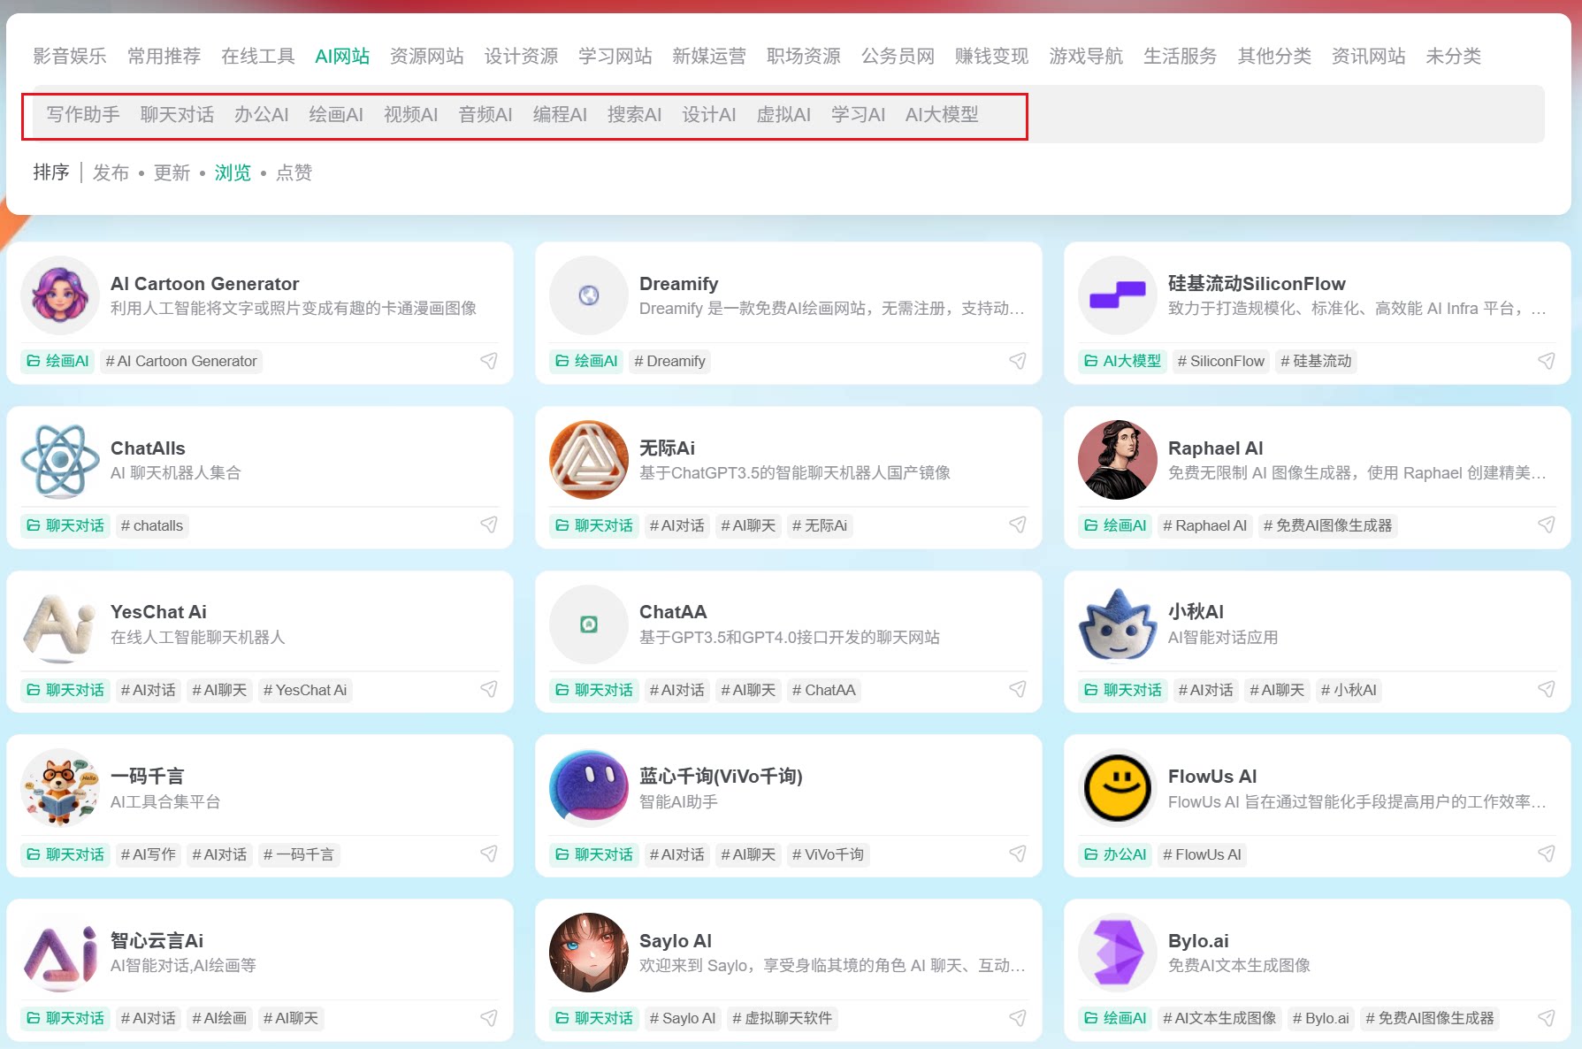Open the 游戏导航 category tab
Viewport: 1582px width, 1049px height.
pos(1086,57)
